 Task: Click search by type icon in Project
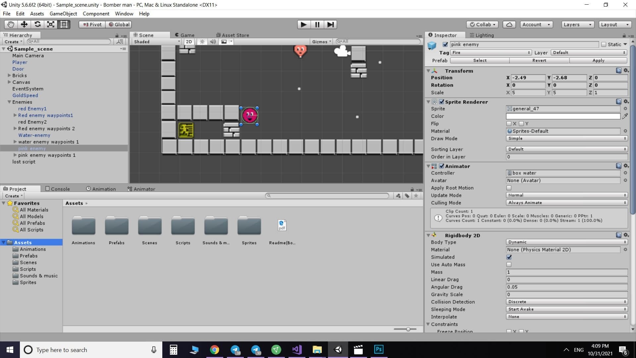pyautogui.click(x=398, y=196)
